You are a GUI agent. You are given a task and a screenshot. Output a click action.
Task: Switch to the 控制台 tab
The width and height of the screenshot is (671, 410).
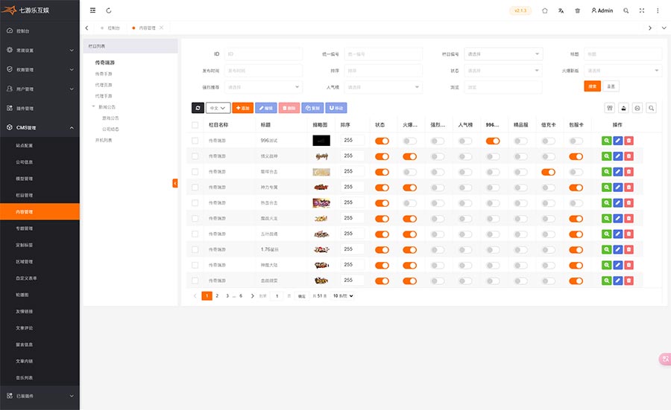[x=112, y=28]
